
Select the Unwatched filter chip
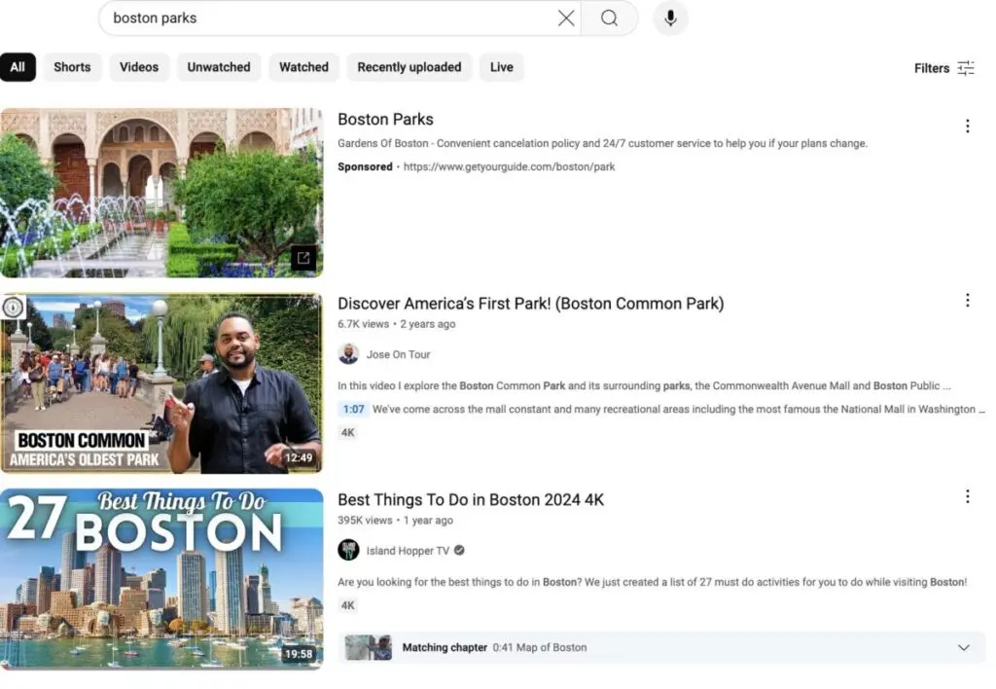pos(219,67)
